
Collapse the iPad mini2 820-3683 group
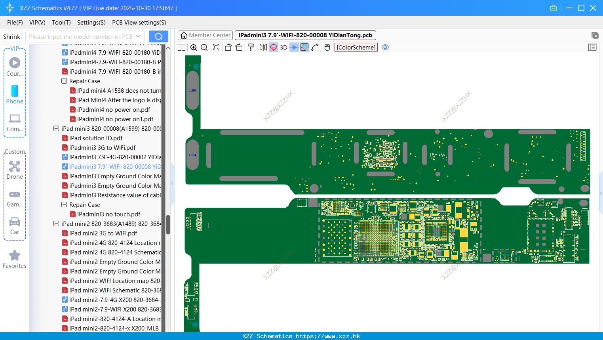click(56, 223)
